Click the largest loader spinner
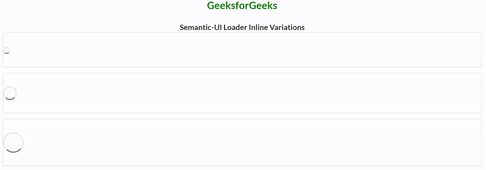 (x=13, y=143)
